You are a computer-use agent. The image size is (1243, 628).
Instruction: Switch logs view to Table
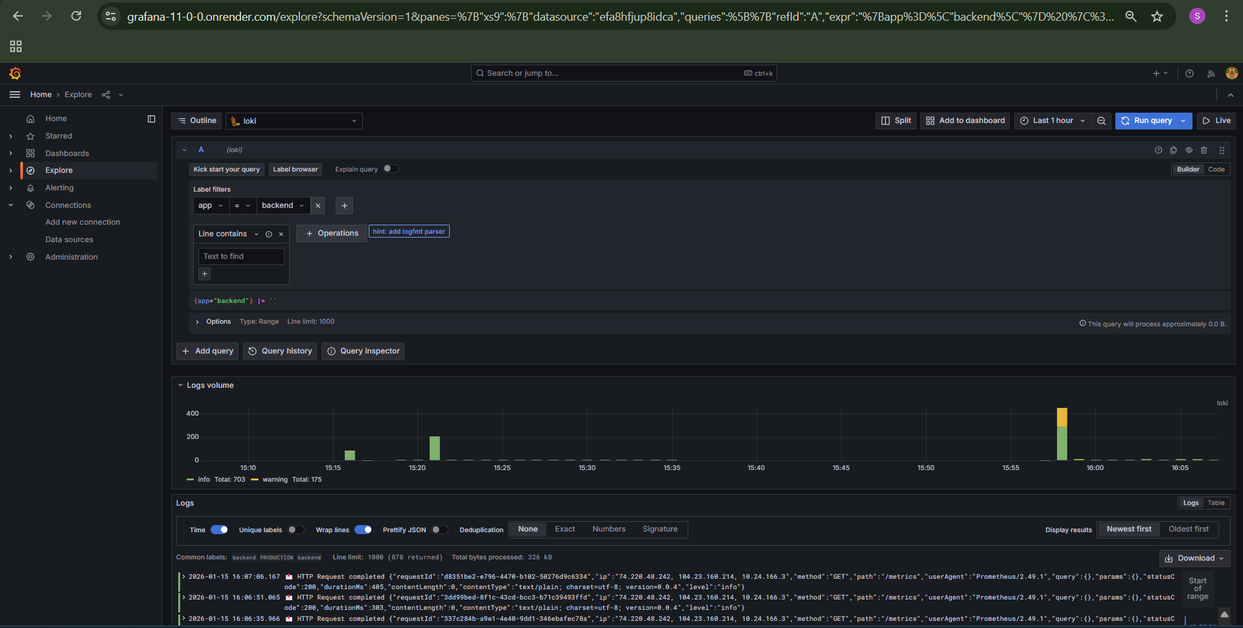click(x=1216, y=503)
